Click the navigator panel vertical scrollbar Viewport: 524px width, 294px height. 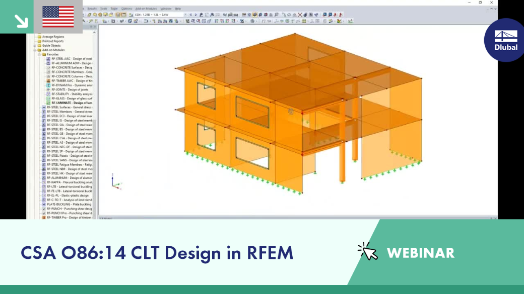tap(95, 125)
